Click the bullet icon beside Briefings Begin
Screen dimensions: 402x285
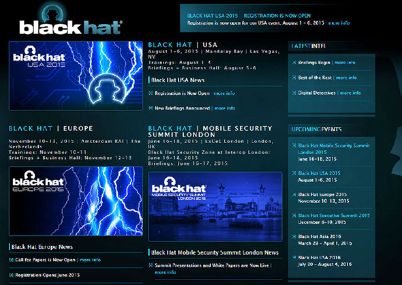[x=294, y=62]
